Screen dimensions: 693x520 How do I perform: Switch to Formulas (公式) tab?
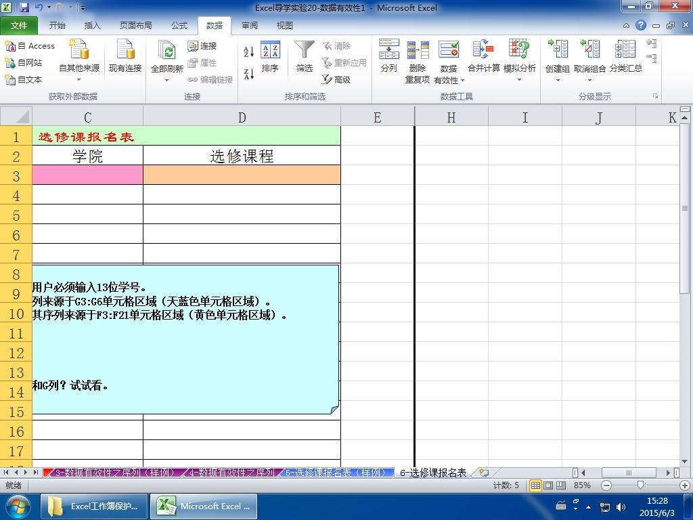tap(179, 26)
